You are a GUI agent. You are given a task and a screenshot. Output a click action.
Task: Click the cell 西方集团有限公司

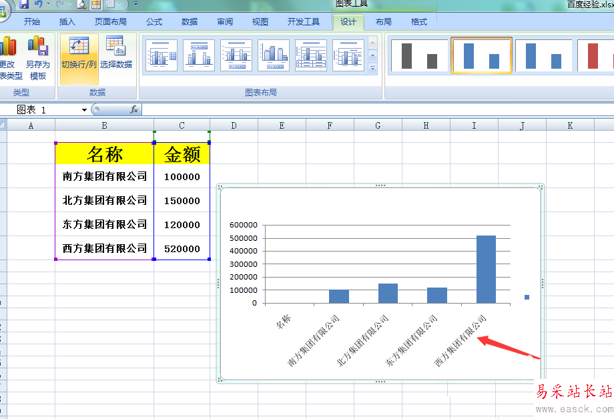pyautogui.click(x=105, y=248)
